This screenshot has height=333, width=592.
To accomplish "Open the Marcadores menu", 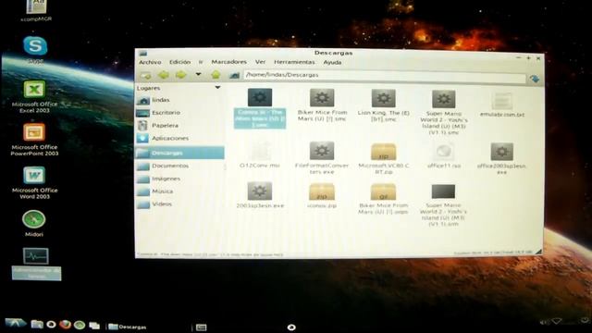I will pyautogui.click(x=228, y=62).
